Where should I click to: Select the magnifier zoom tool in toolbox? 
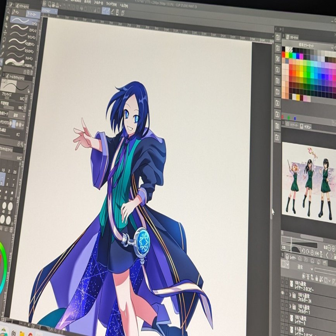coord(8,11)
